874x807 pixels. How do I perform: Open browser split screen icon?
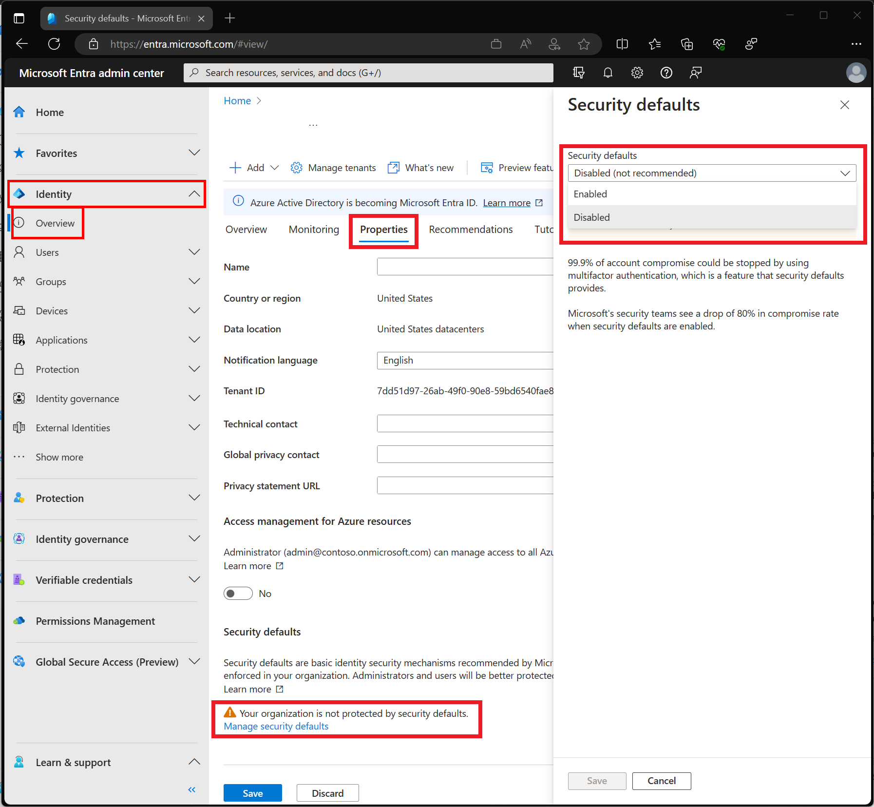point(622,44)
